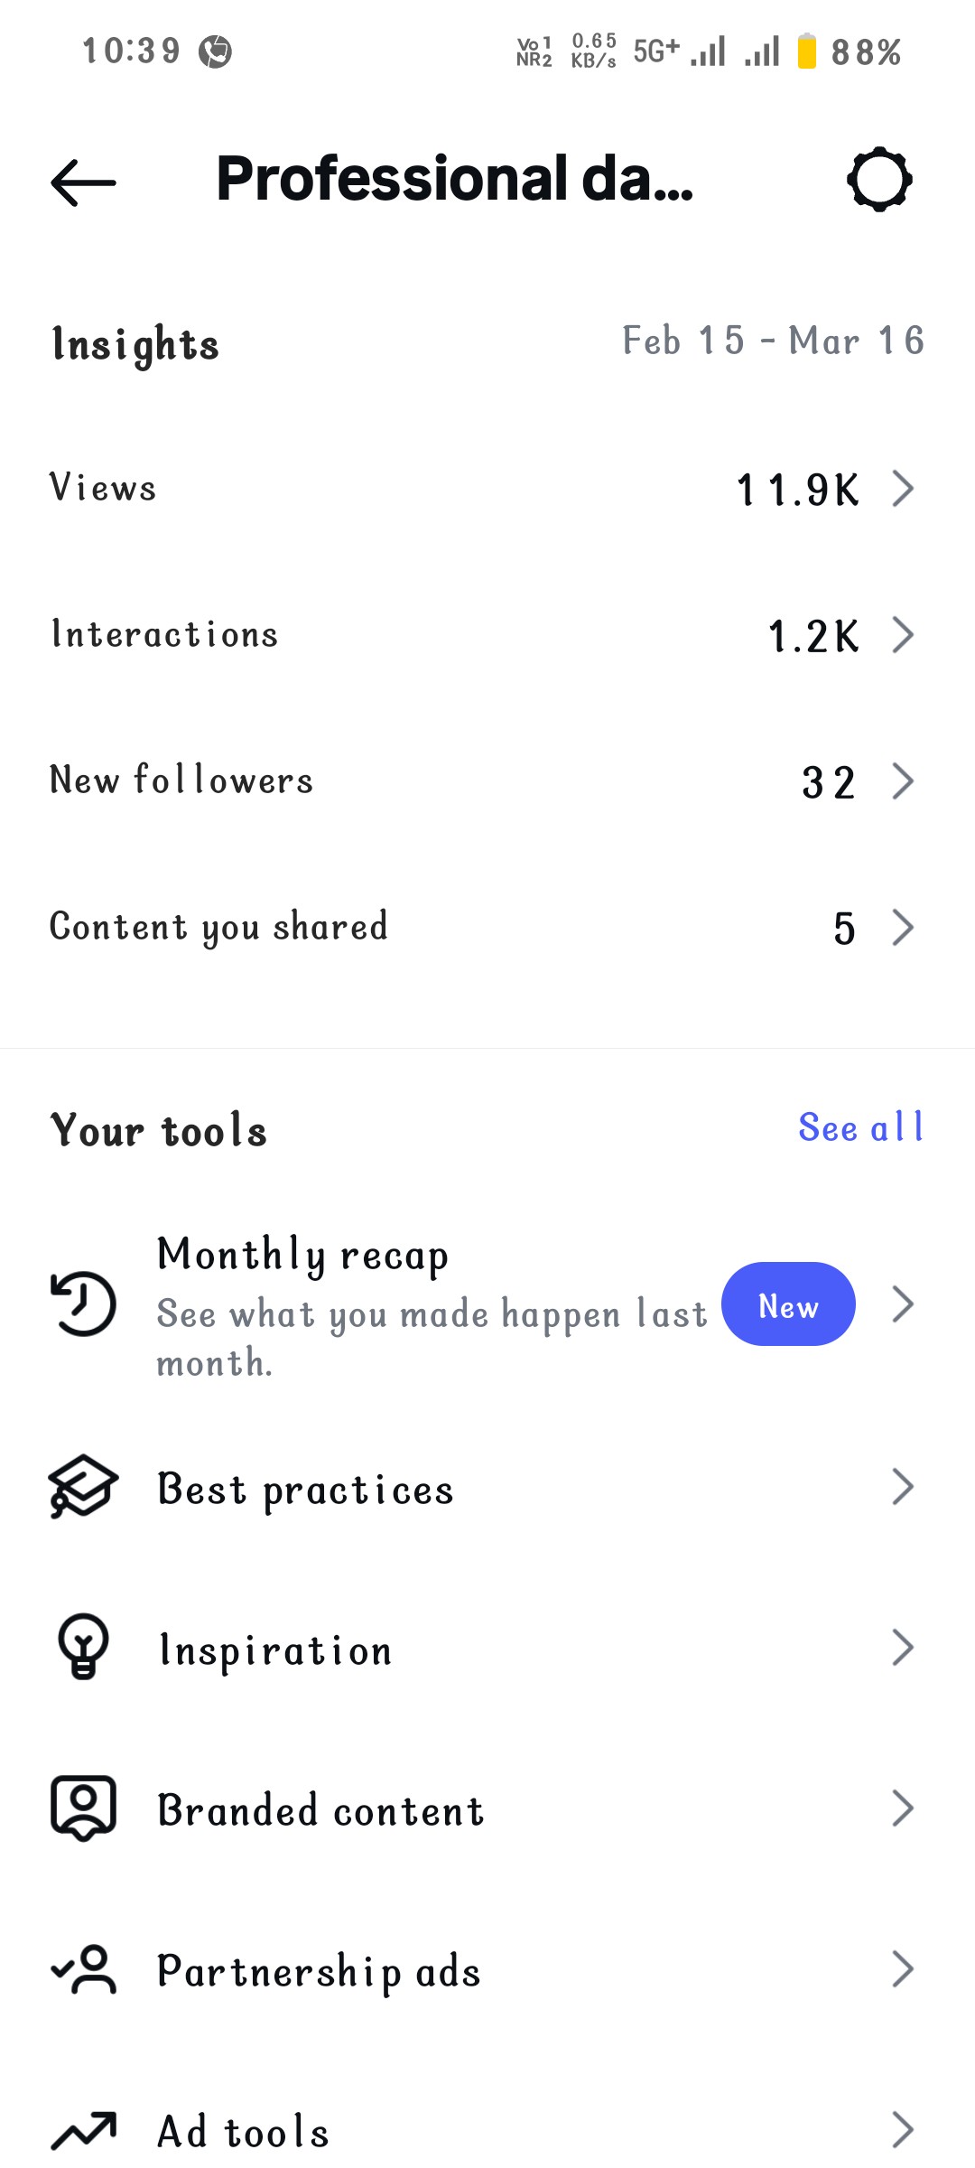Tap the Branded content profile icon
Viewport: 975px width, 2168px height.
coord(83,1808)
